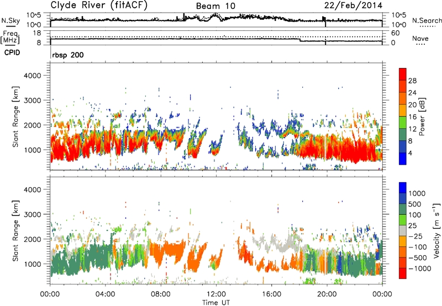Screen dimensions: 442x306
Task: Click the velocity panel 'Slant Range [km]' label
Action: 15,231
